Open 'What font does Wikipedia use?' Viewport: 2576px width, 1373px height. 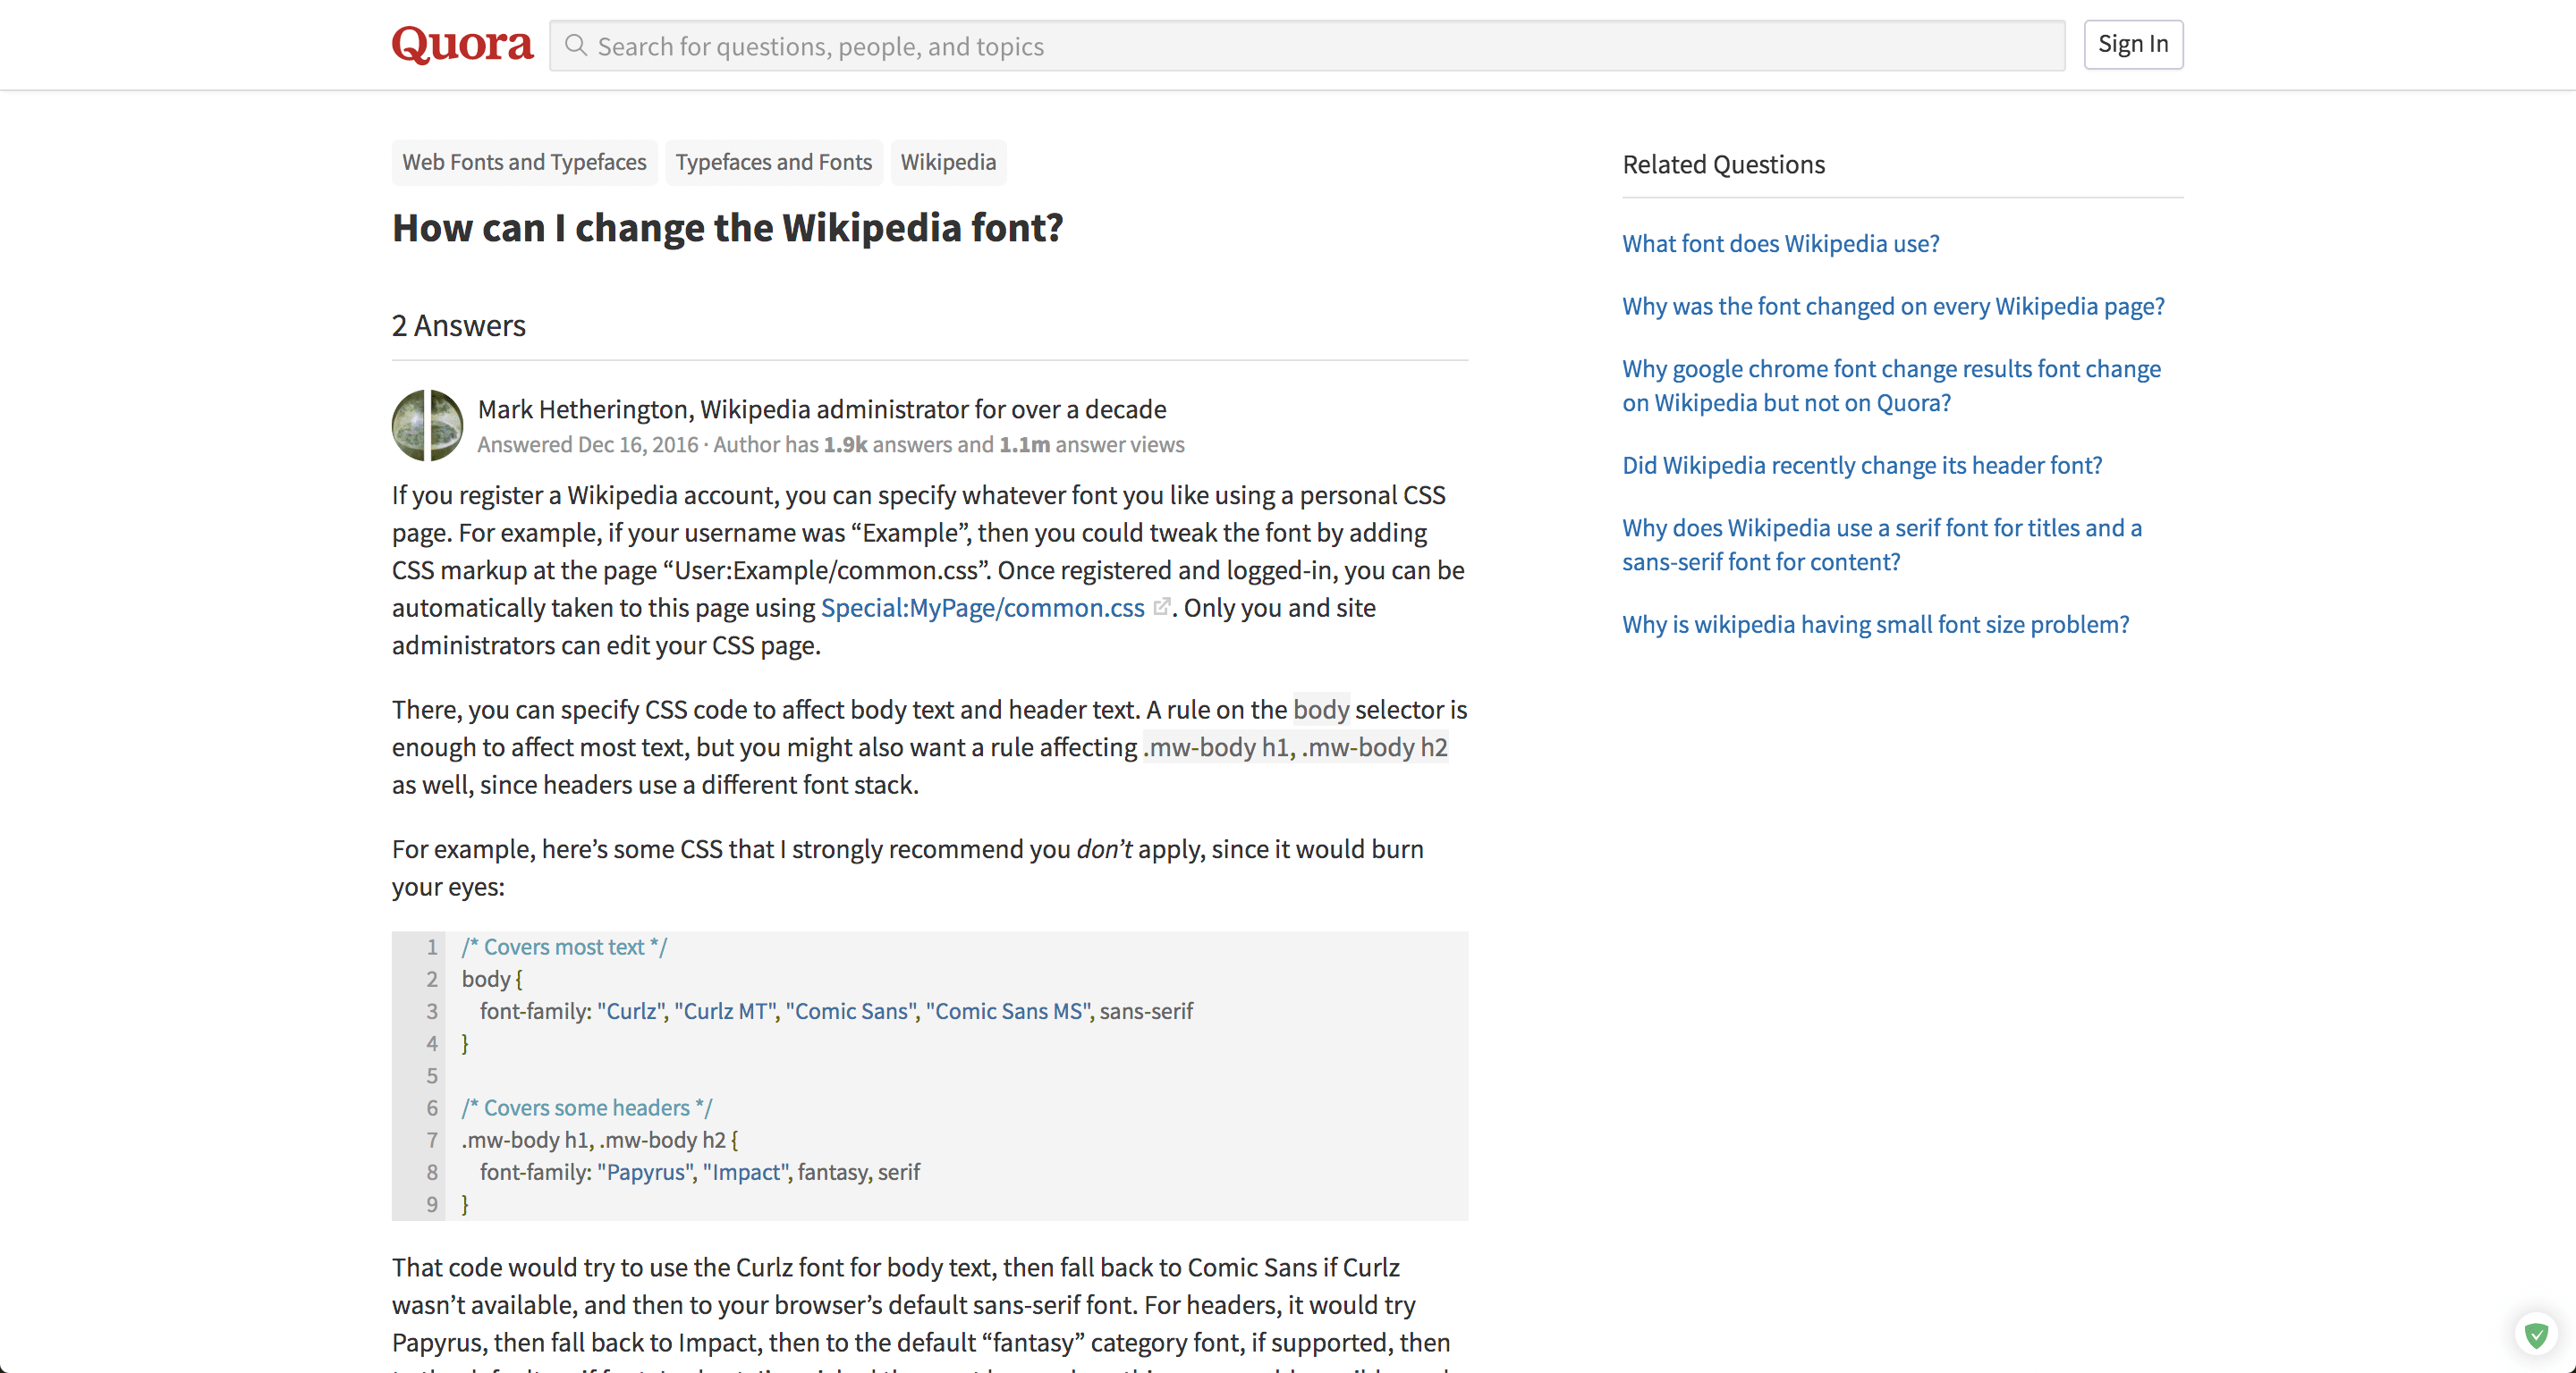[x=1780, y=243]
